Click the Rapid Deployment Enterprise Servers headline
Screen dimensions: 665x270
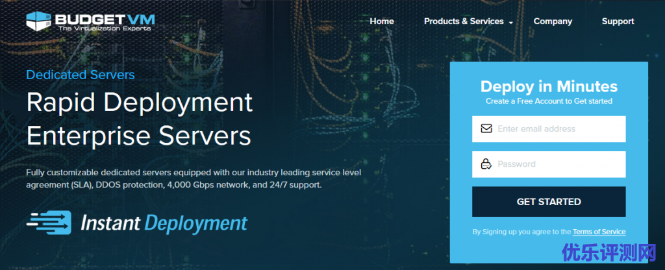[x=140, y=119]
